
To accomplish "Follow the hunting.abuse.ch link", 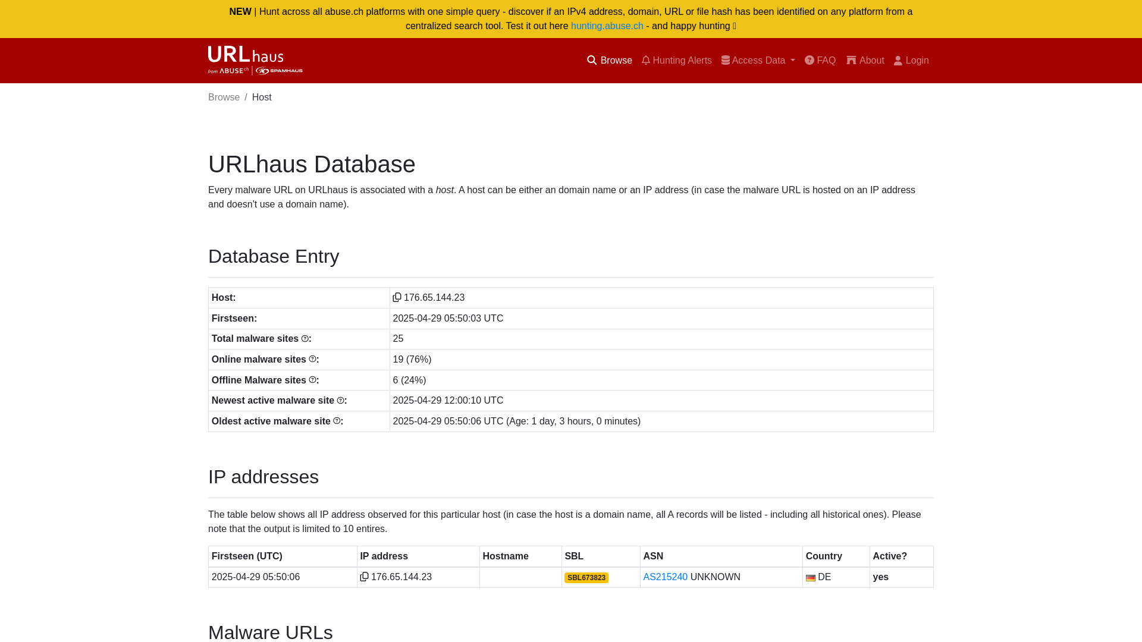I will (607, 26).
